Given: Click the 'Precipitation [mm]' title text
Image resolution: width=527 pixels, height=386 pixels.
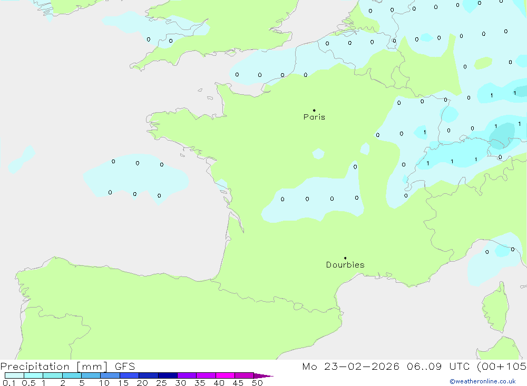Looking at the screenshot, I should pos(54,366).
